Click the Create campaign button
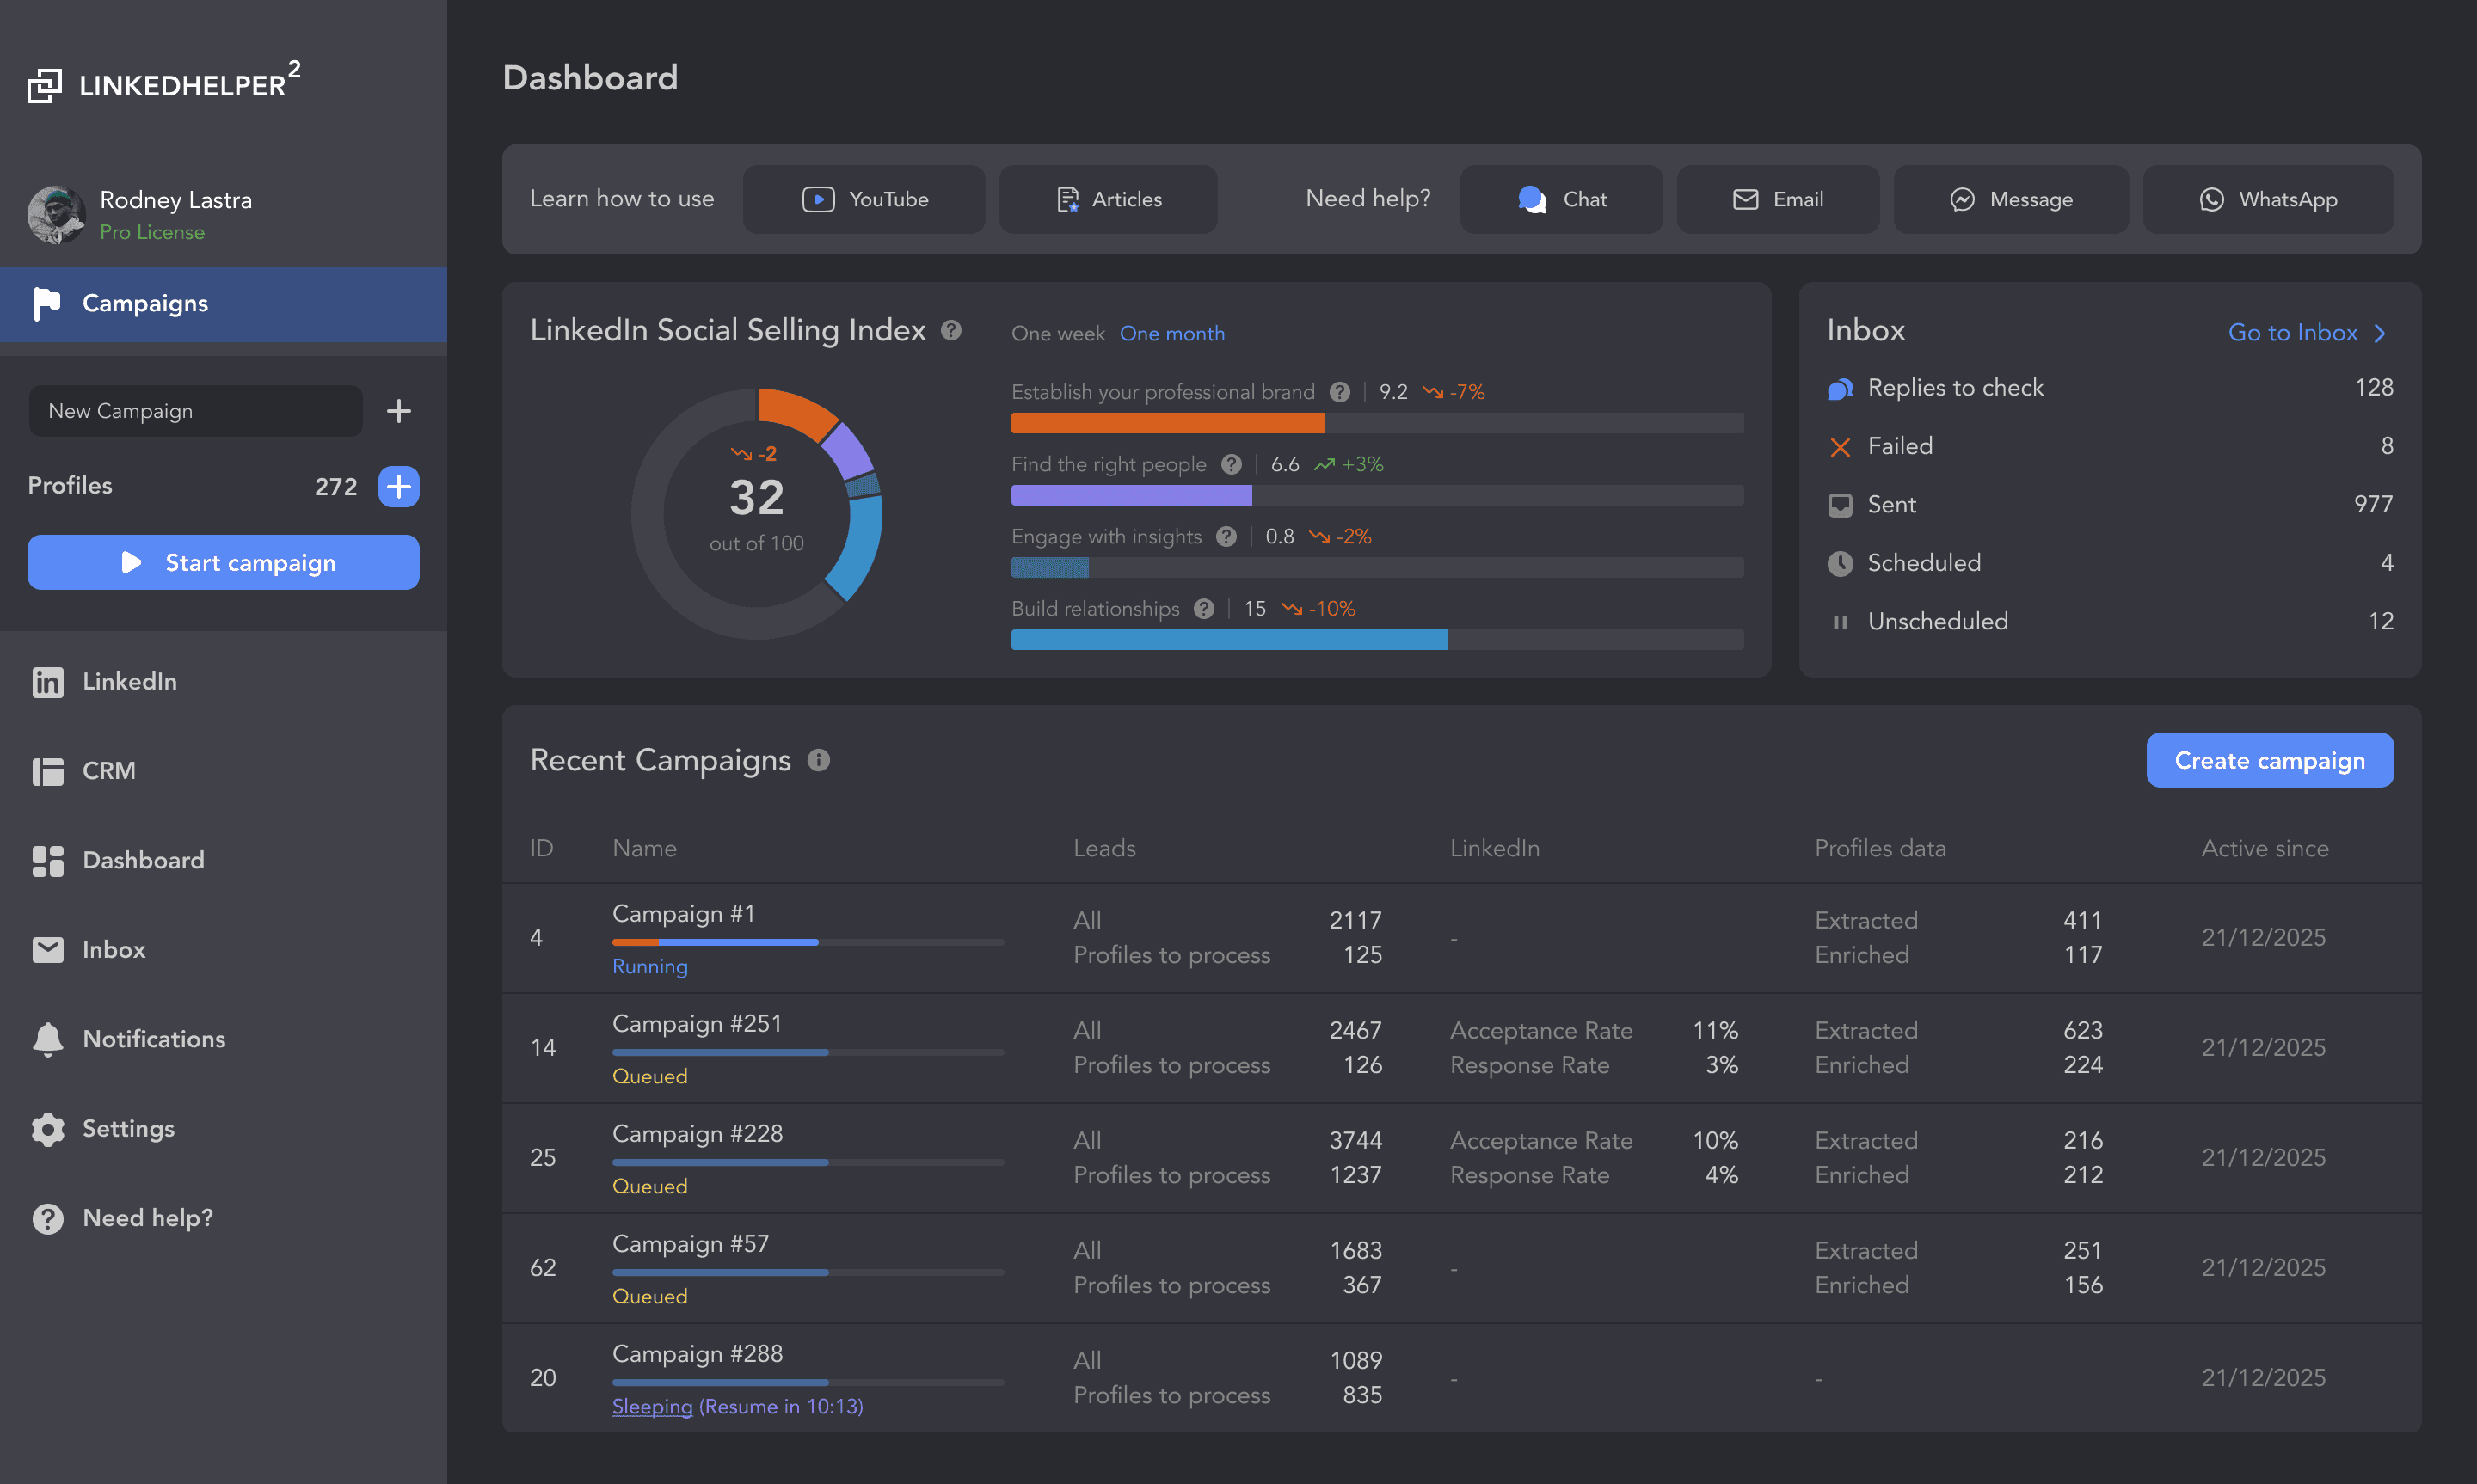The width and height of the screenshot is (2477, 1484). pos(2268,760)
